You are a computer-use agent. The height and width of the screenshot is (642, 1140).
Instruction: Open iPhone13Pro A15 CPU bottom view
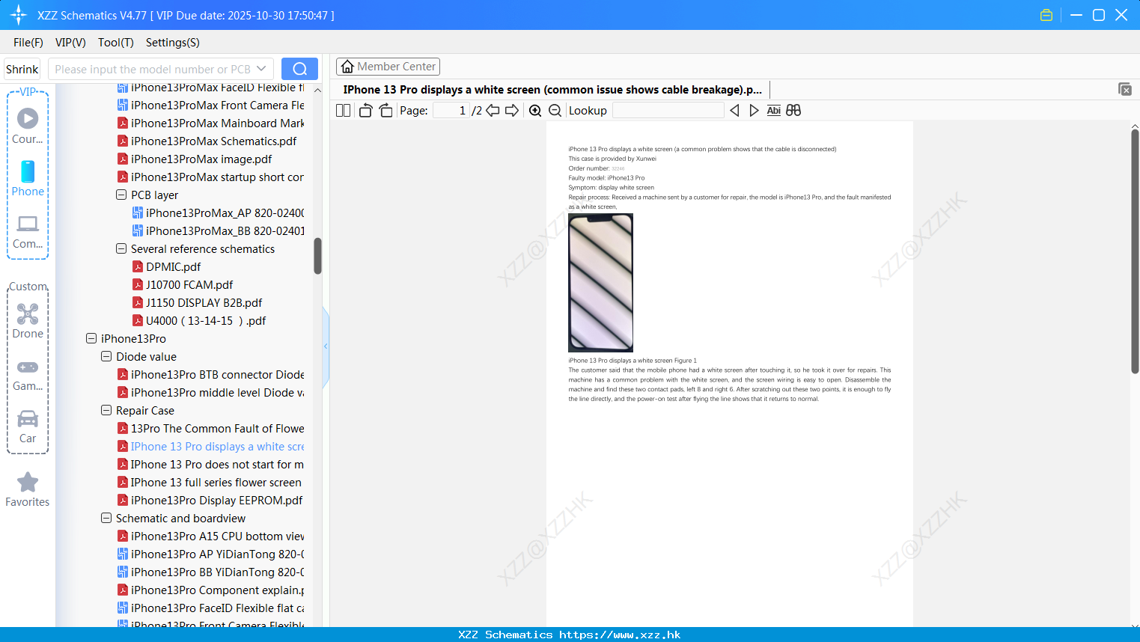coord(211,536)
